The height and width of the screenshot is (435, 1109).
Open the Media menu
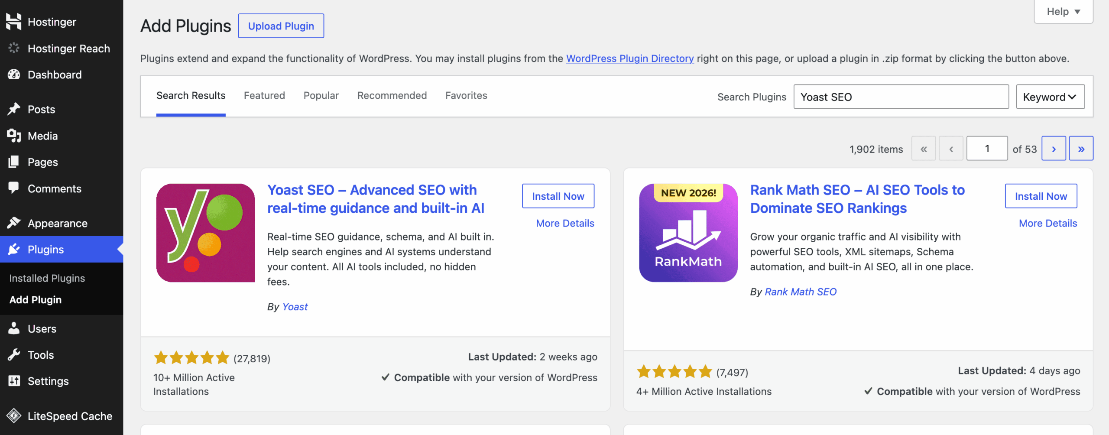click(62, 136)
